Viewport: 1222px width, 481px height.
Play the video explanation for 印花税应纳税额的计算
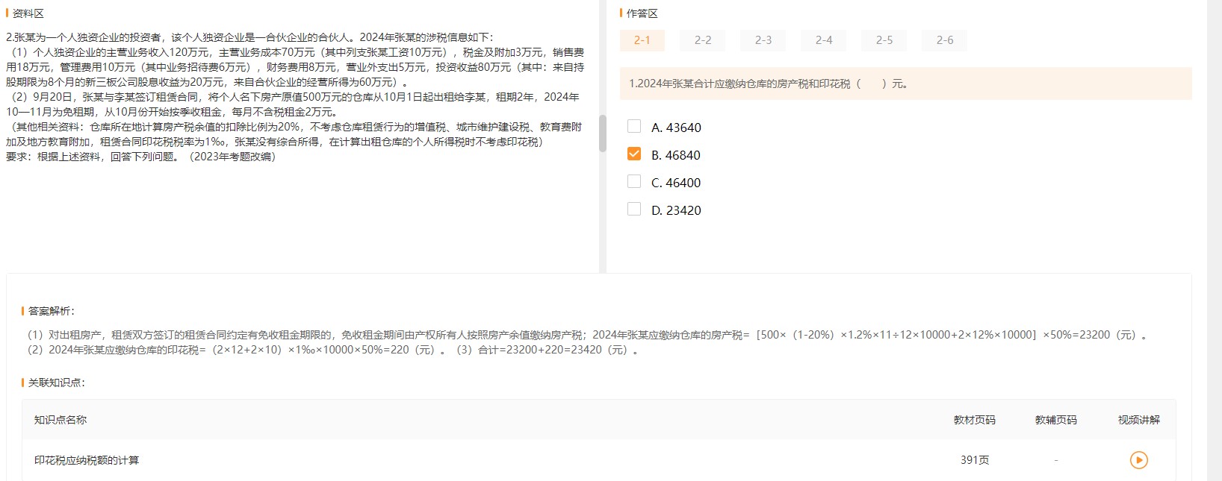pos(1138,460)
